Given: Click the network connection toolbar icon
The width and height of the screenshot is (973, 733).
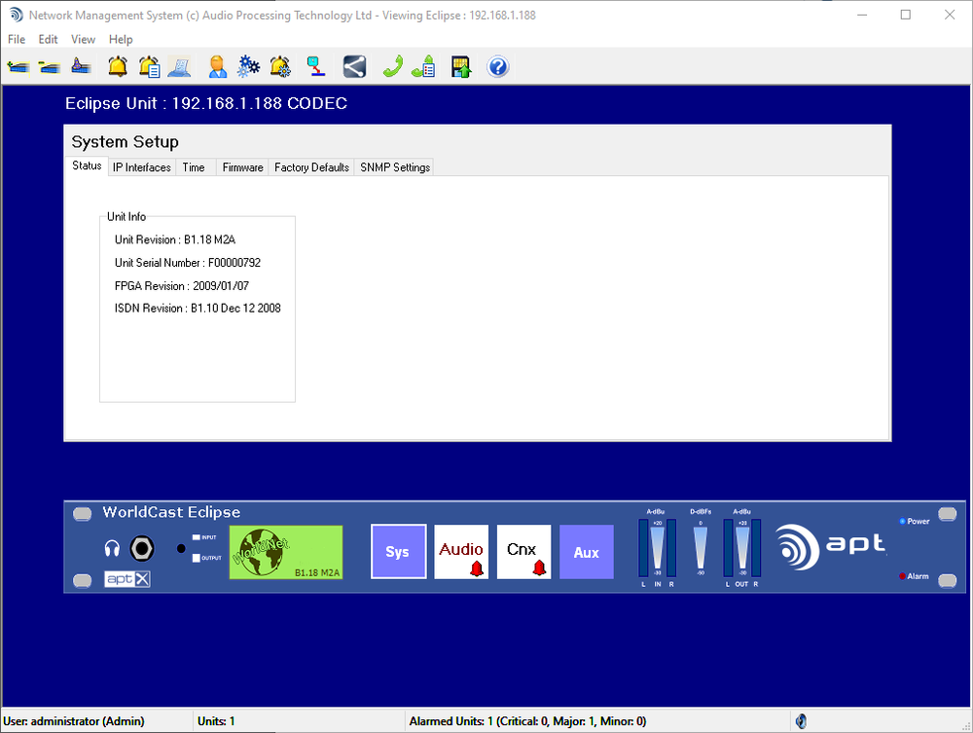Looking at the screenshot, I should tap(314, 66).
